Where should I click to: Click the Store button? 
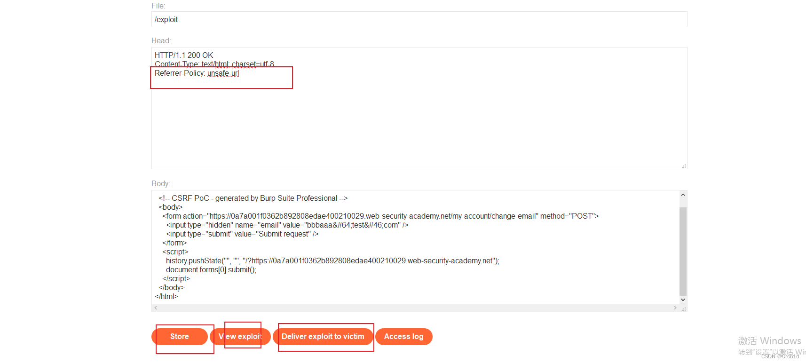pos(179,337)
